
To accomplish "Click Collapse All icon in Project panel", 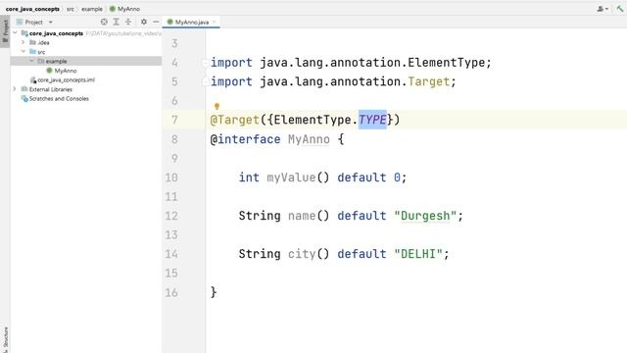I will click(128, 22).
